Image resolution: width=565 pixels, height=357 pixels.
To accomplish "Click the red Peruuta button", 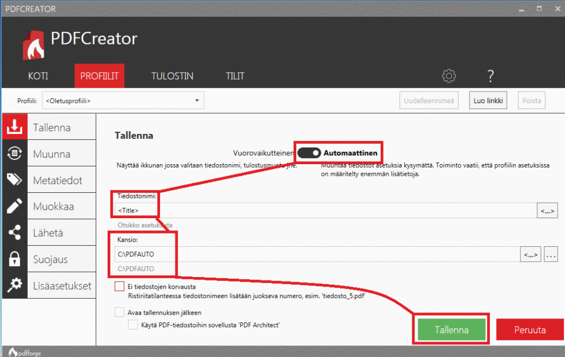I will click(530, 329).
